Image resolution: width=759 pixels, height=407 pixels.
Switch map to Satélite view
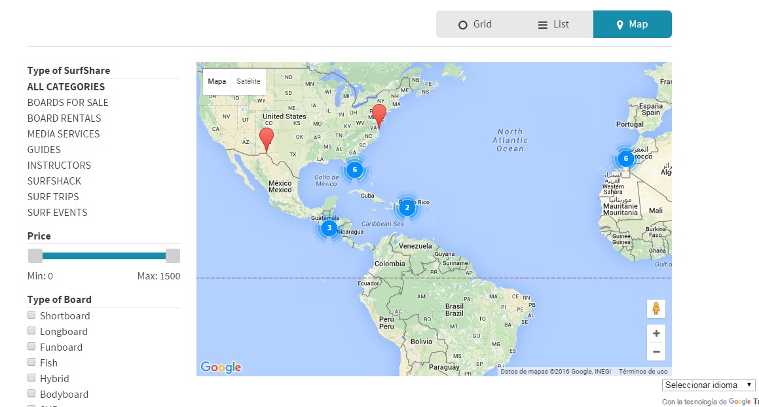tap(248, 82)
